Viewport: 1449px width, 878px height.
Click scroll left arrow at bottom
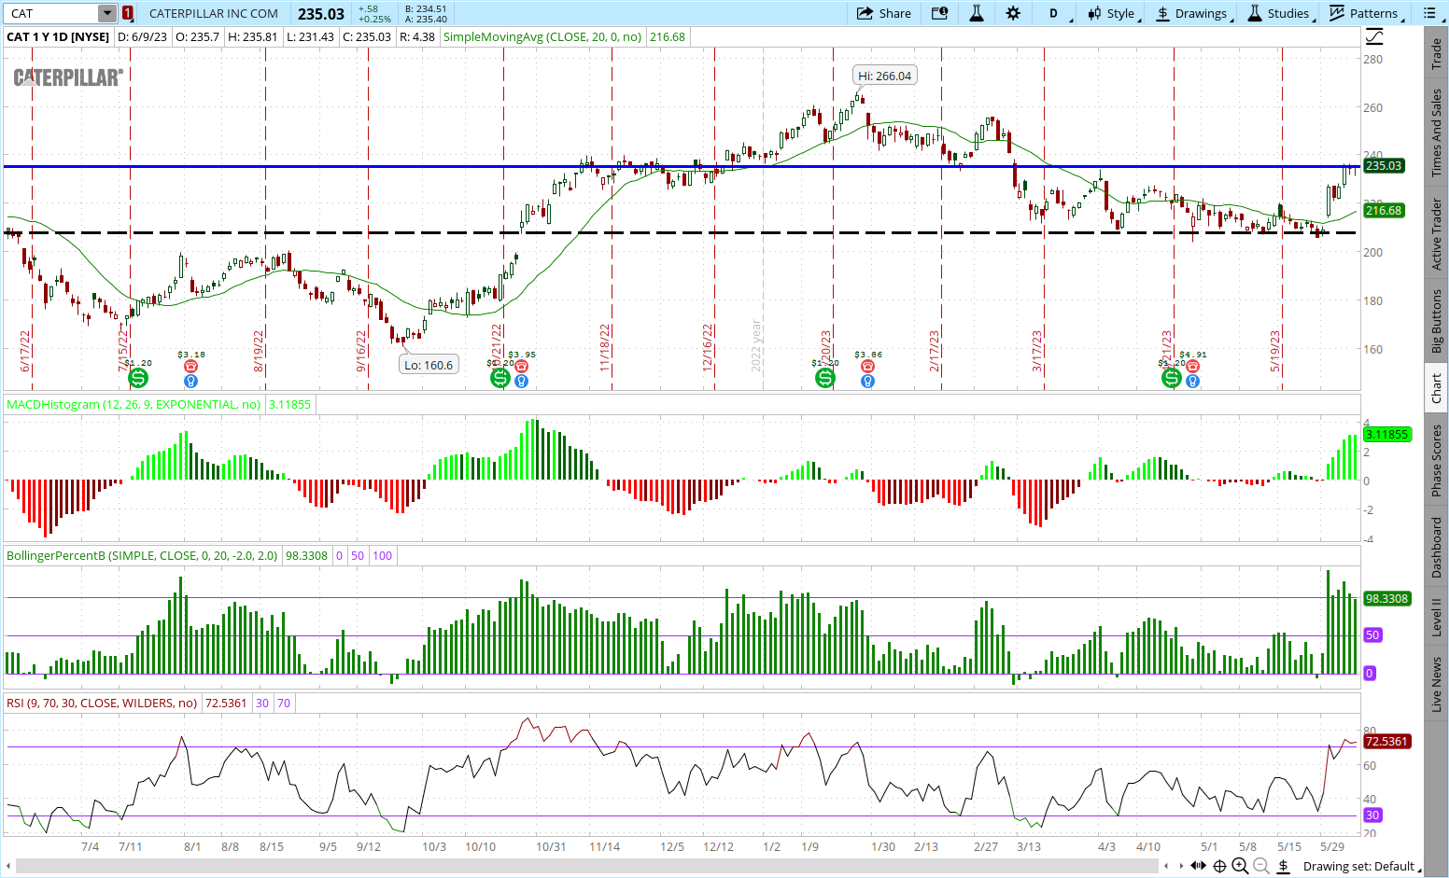(1165, 866)
